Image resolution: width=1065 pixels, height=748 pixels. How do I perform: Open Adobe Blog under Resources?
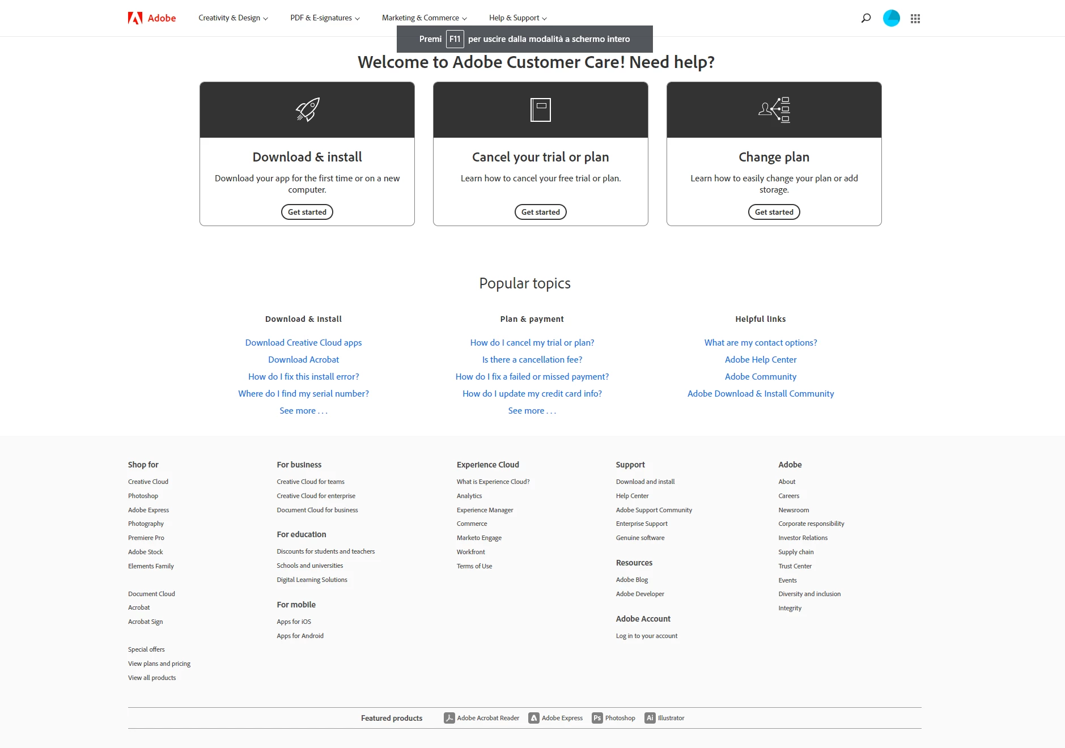point(631,580)
